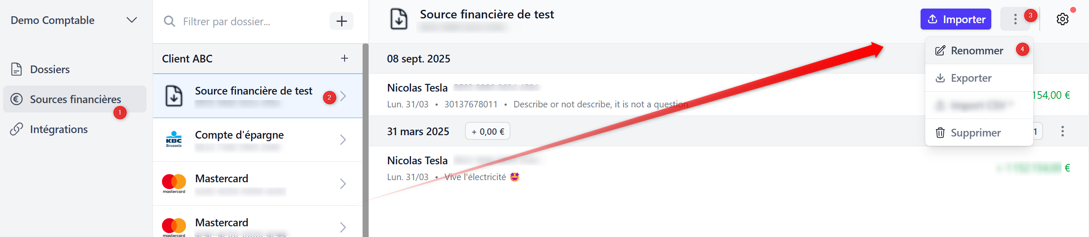This screenshot has height=237, width=1089.
Task: Click the Importer button
Action: tap(955, 20)
